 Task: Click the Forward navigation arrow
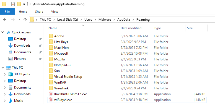[x=13, y=20]
